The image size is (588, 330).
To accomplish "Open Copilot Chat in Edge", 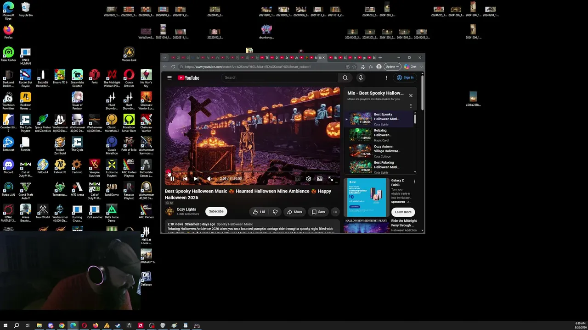I will pos(411,66).
